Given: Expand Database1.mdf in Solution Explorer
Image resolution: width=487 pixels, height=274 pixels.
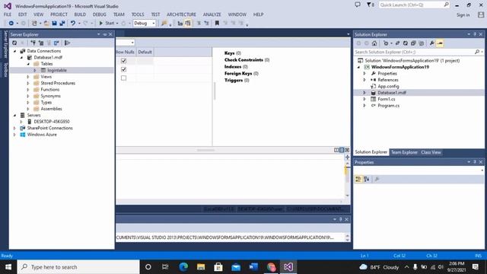Looking at the screenshot, I should (364, 93).
